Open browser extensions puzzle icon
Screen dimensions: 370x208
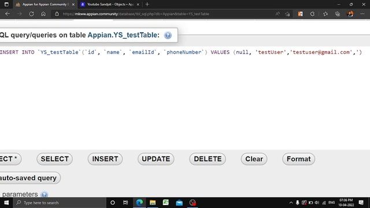pyautogui.click(x=312, y=14)
